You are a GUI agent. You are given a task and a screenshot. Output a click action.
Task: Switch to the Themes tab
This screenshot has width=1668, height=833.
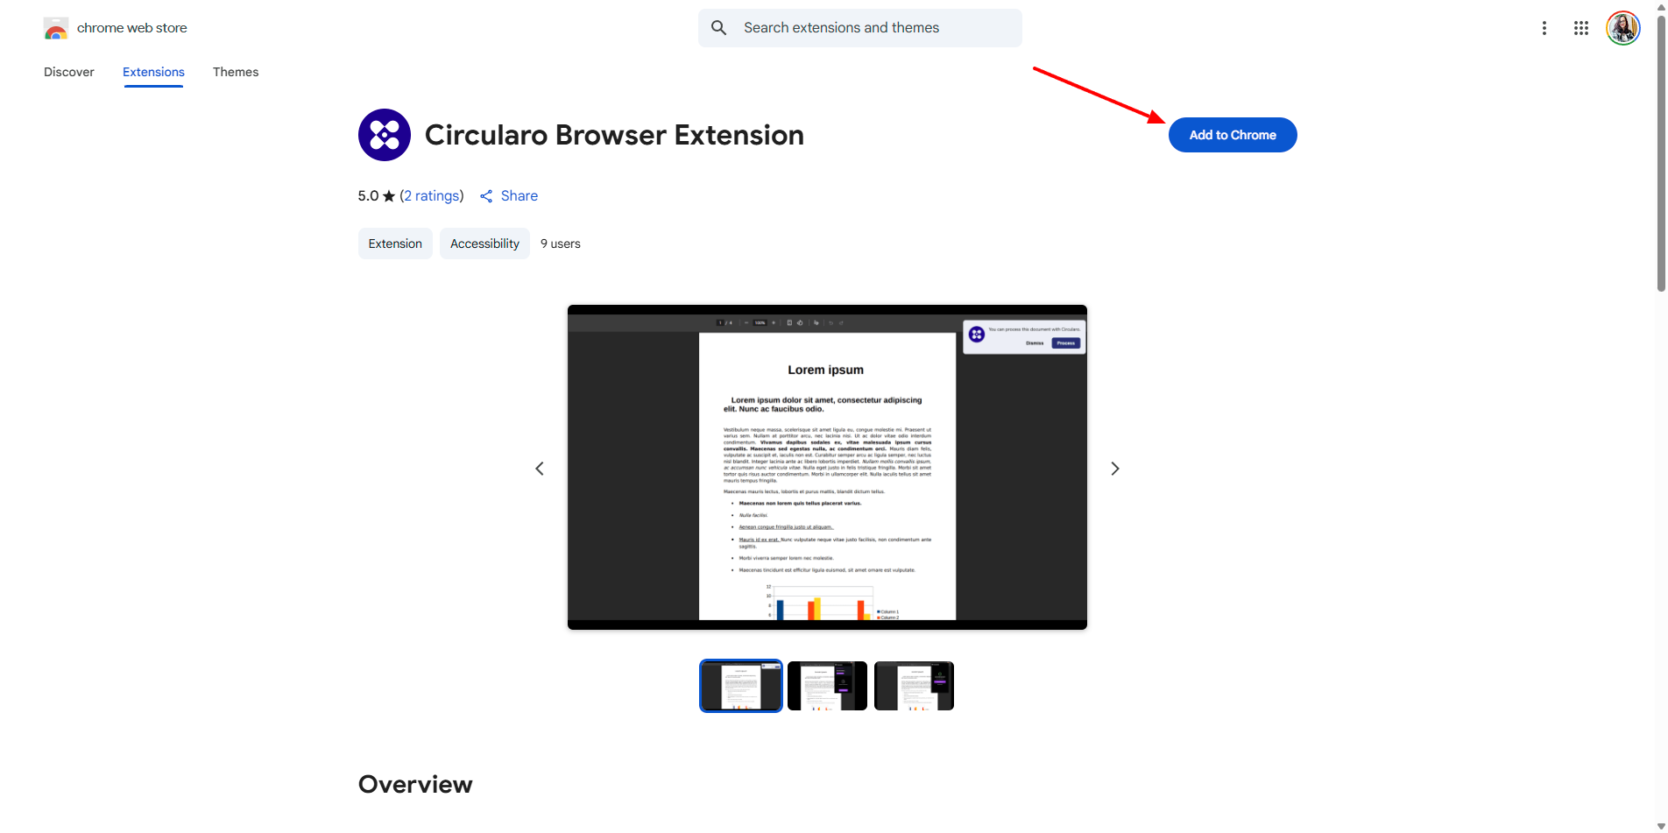click(x=236, y=72)
